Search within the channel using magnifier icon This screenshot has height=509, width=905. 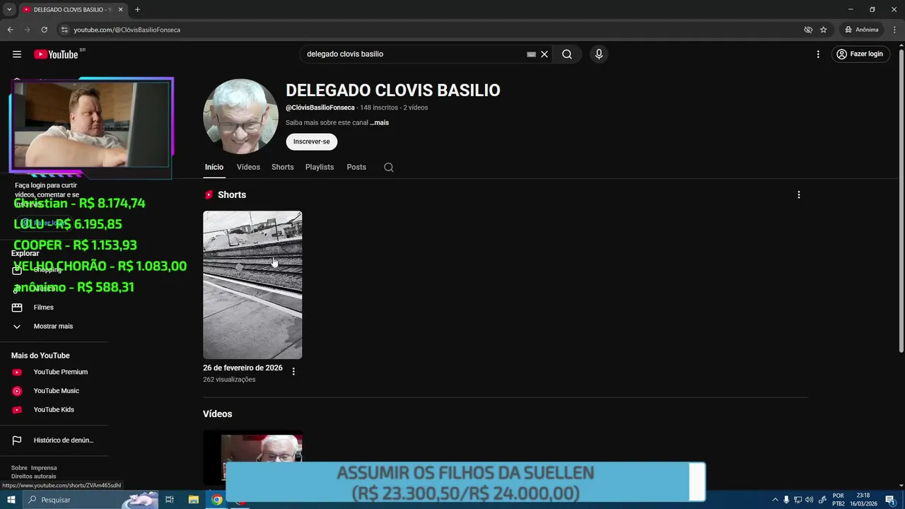[389, 168]
